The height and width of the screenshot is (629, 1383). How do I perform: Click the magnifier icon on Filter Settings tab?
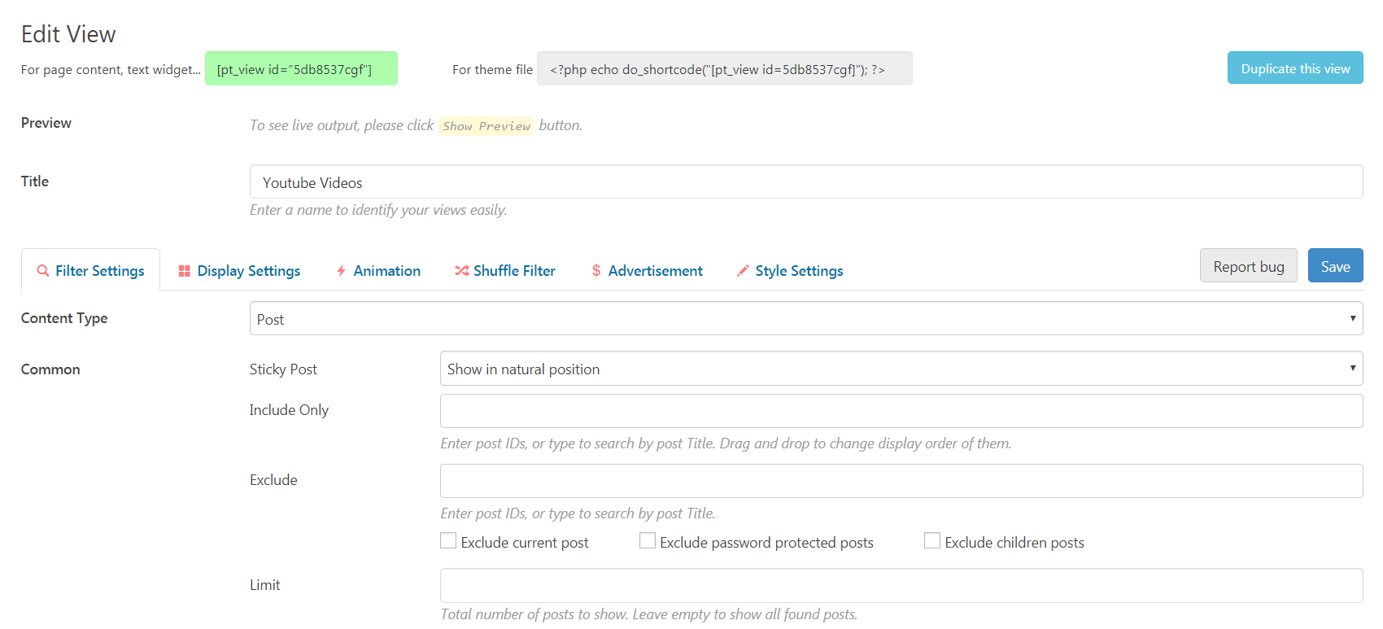click(43, 271)
